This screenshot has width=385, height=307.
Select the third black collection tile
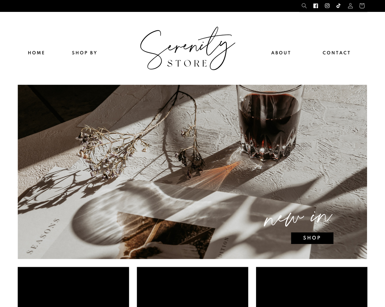coord(312,287)
